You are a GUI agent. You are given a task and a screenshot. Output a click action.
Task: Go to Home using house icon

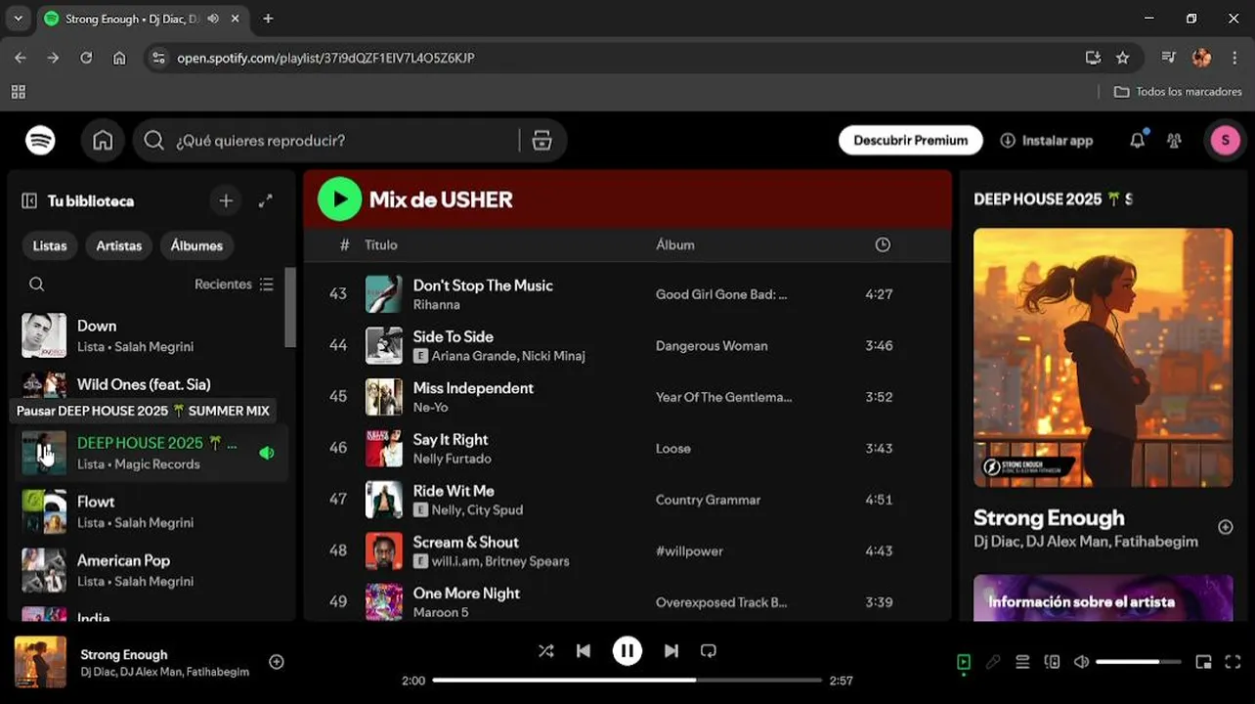tap(103, 141)
